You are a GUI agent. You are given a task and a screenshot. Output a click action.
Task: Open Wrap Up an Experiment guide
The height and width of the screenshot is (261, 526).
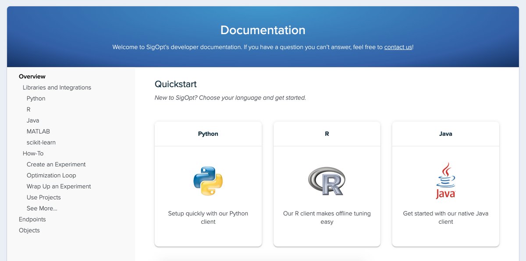pyautogui.click(x=59, y=186)
